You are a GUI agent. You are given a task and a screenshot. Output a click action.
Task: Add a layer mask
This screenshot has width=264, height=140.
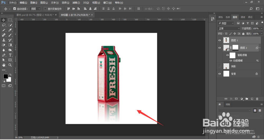click(x=236, y=99)
